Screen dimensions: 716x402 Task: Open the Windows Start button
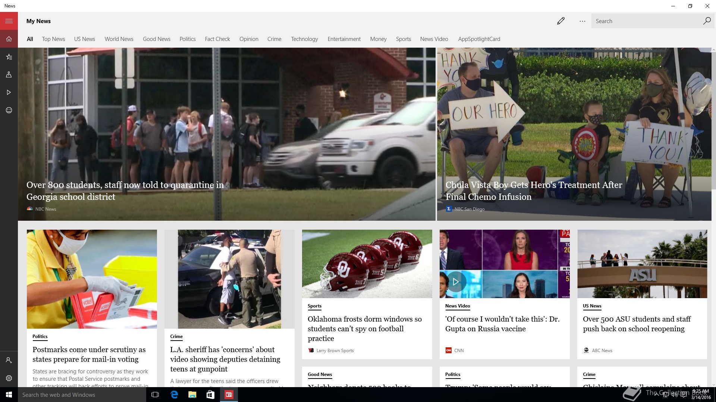9,395
